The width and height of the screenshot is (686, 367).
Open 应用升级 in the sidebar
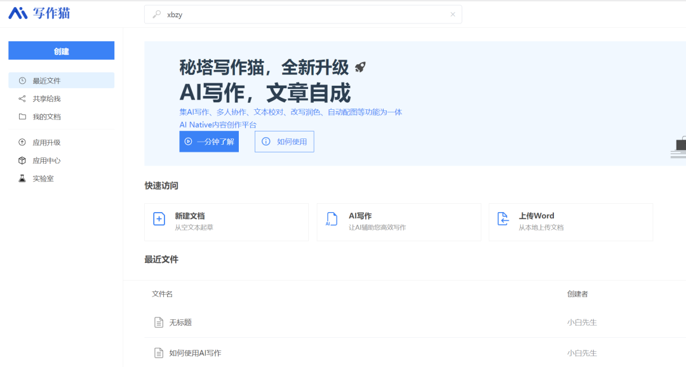click(x=61, y=143)
